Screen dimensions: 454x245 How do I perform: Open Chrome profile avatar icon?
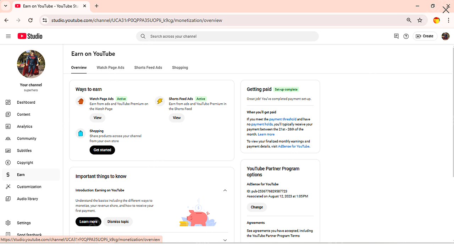point(437,20)
